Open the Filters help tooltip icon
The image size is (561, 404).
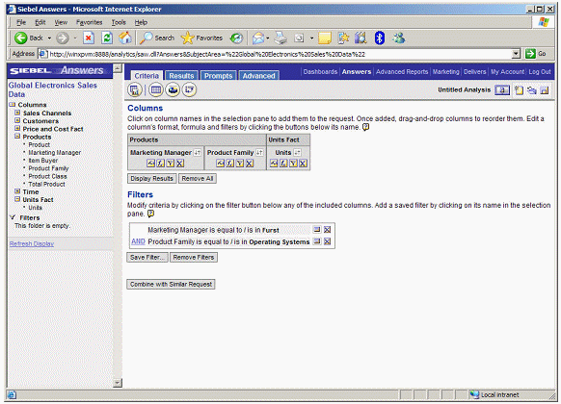coord(151,214)
